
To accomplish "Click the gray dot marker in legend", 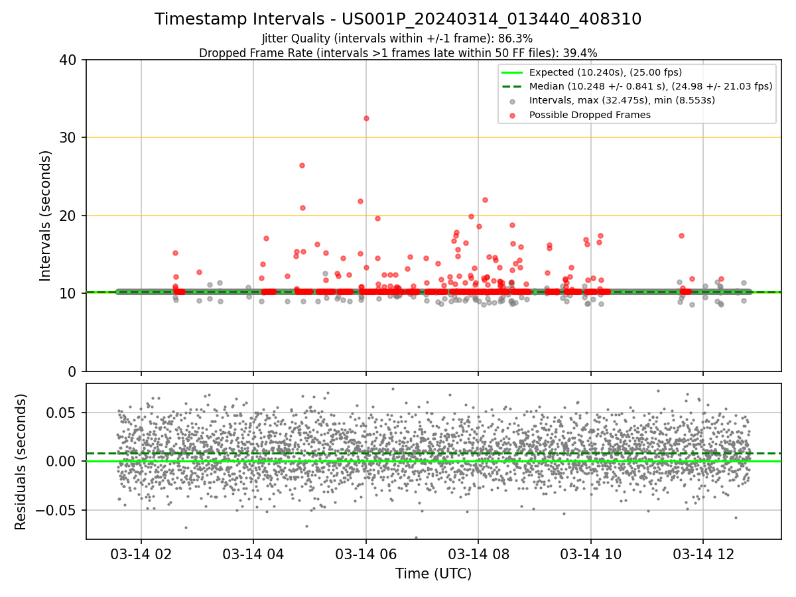I will 512,101.
